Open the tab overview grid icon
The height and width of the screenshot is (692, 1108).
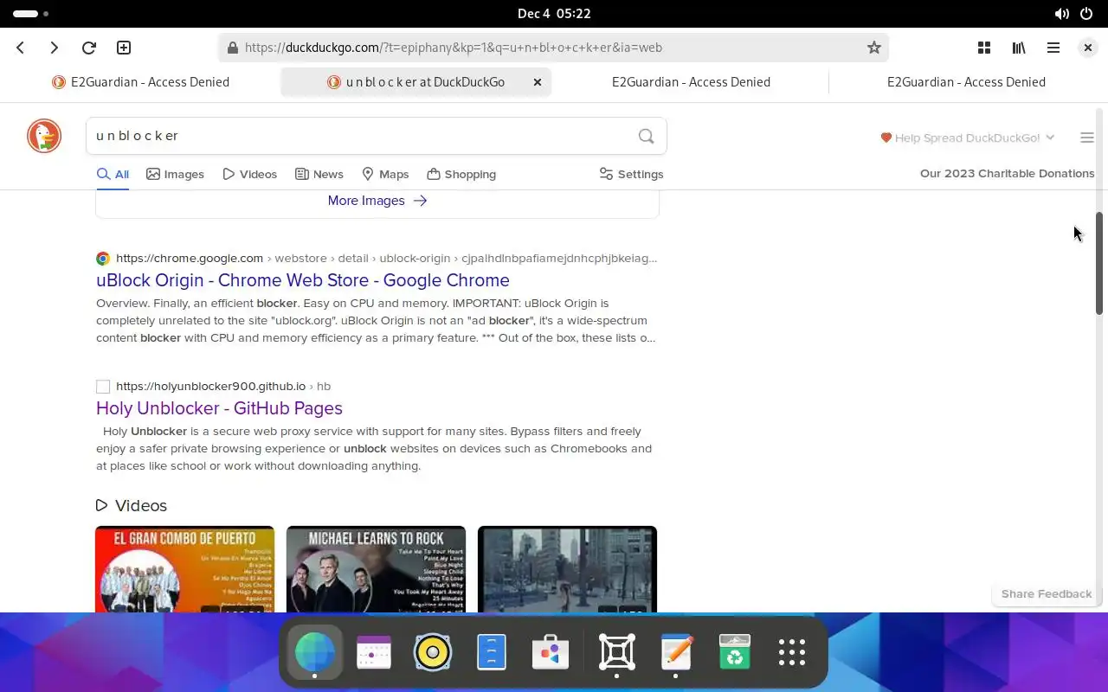pyautogui.click(x=984, y=48)
